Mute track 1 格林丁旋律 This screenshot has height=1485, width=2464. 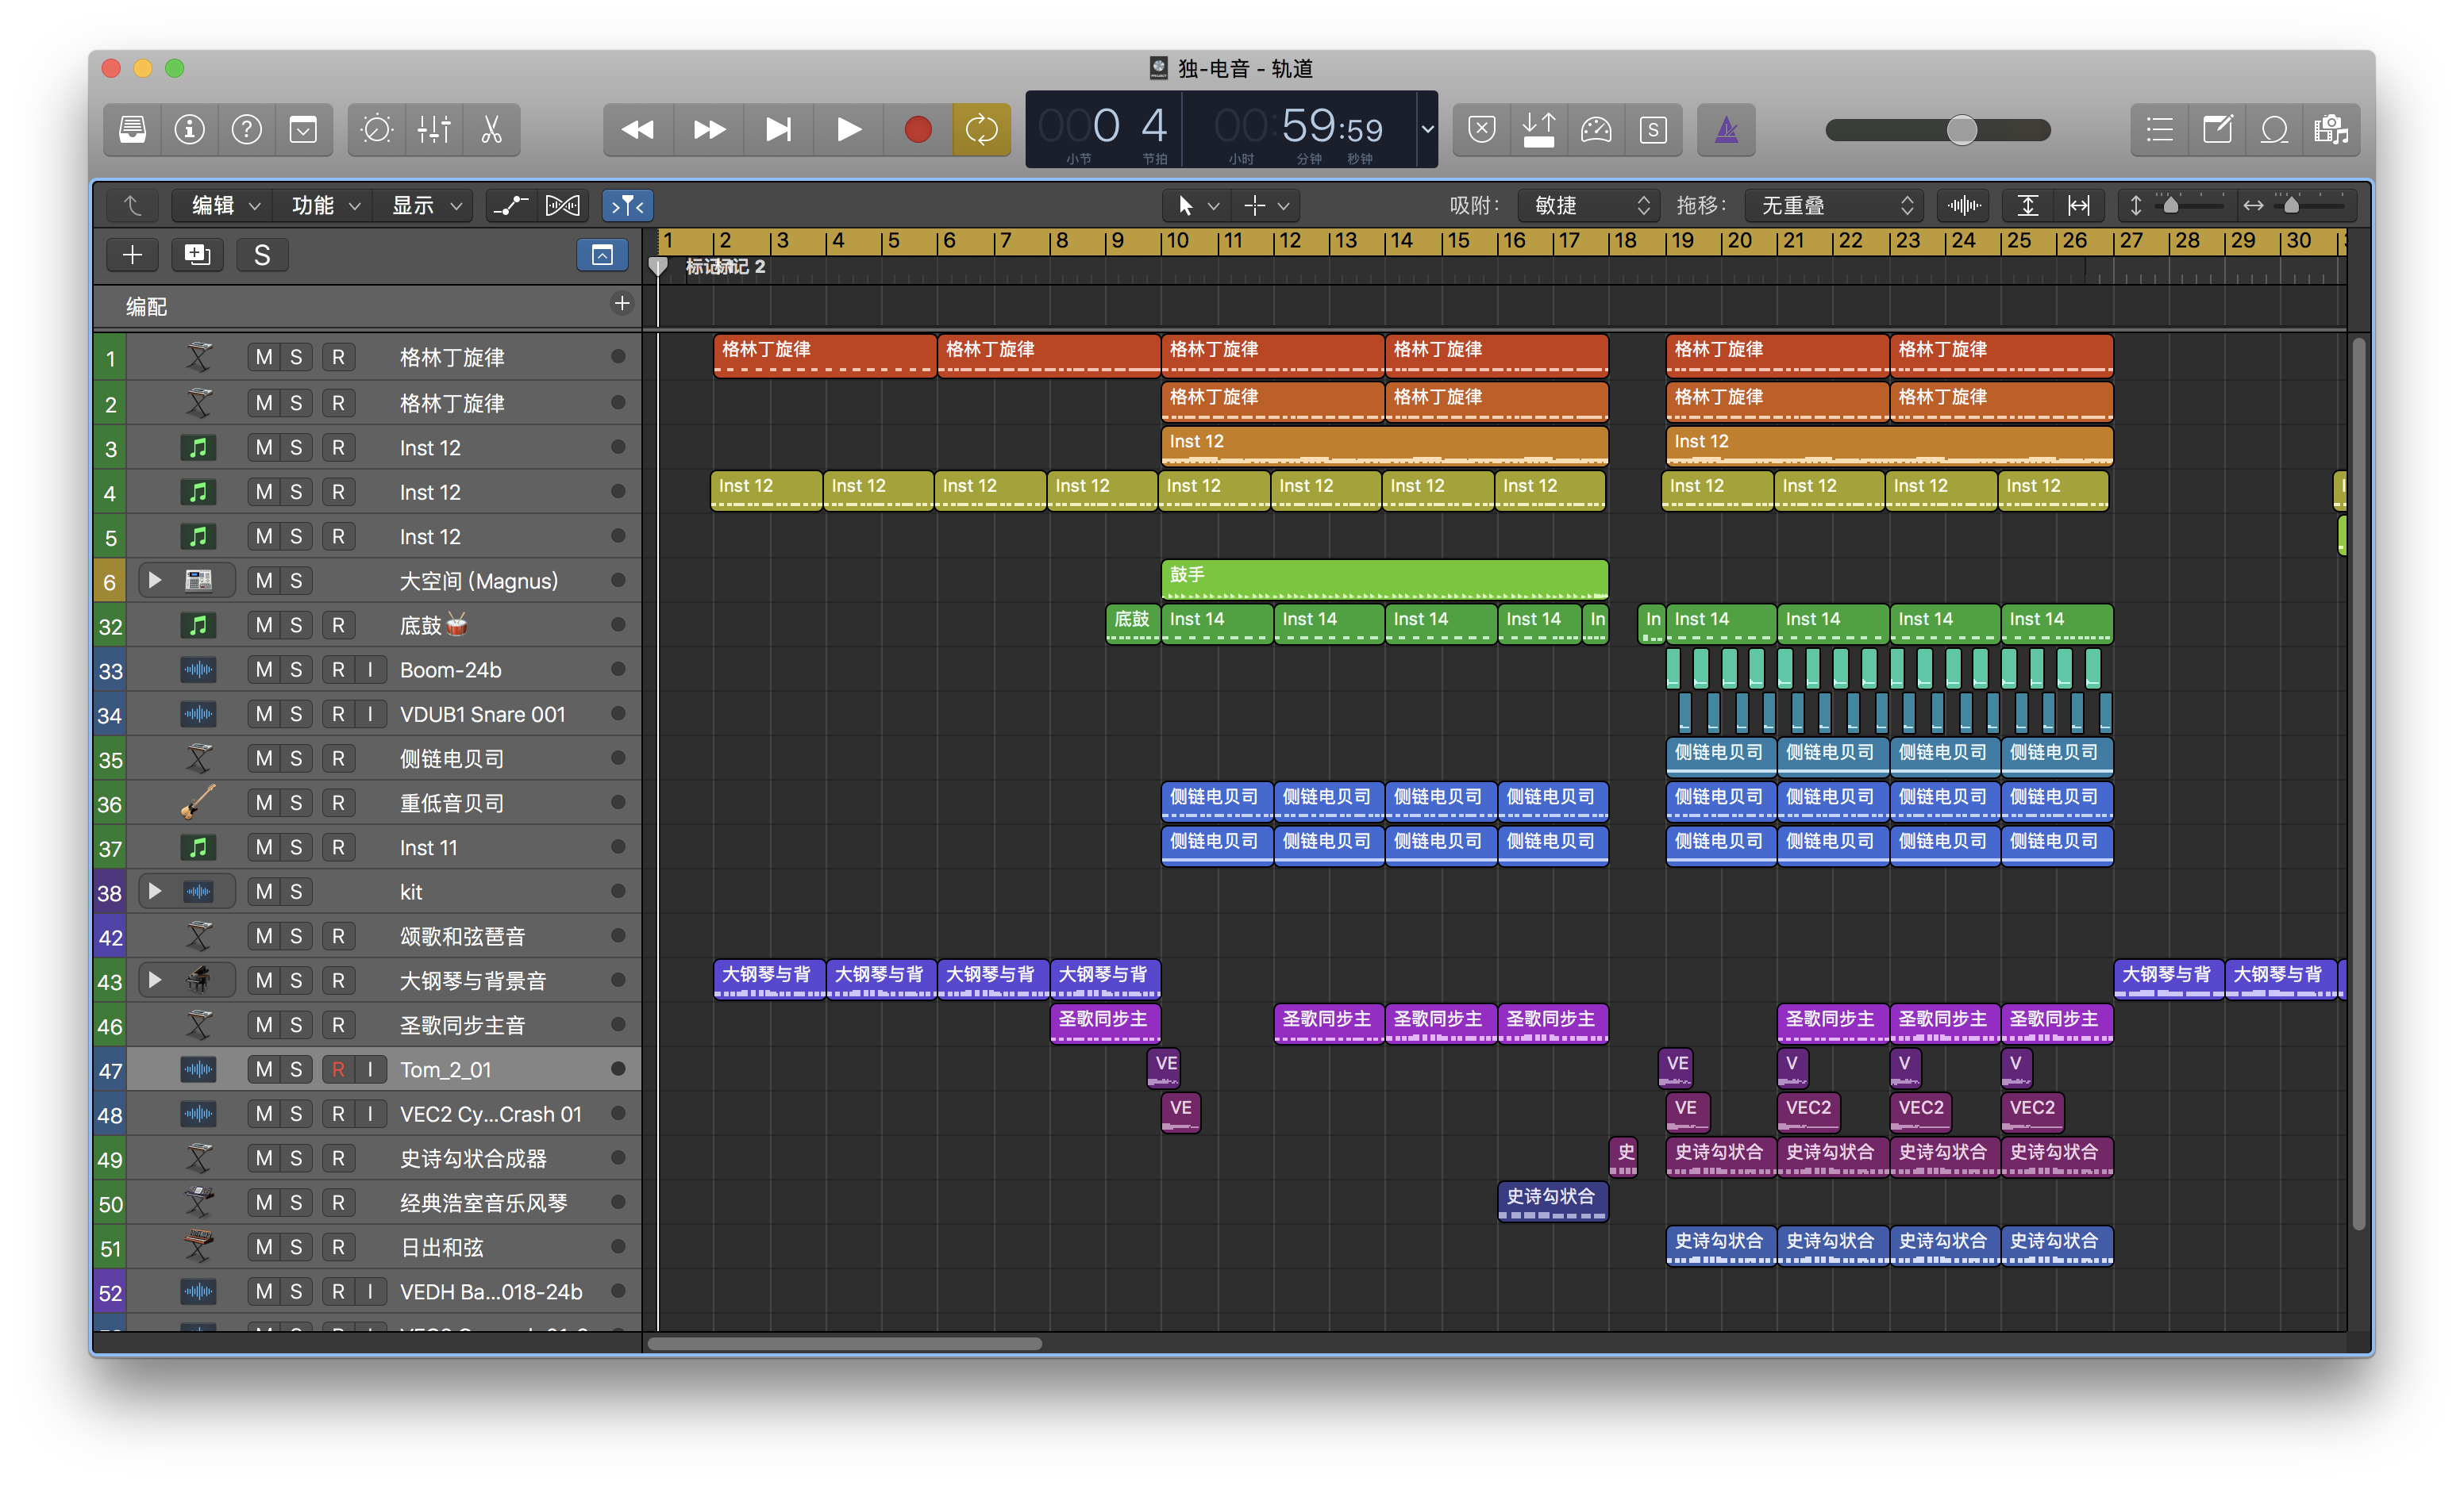[264, 358]
